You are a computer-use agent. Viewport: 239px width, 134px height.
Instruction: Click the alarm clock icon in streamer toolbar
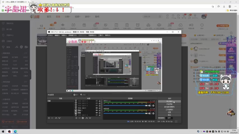coord(138,25)
